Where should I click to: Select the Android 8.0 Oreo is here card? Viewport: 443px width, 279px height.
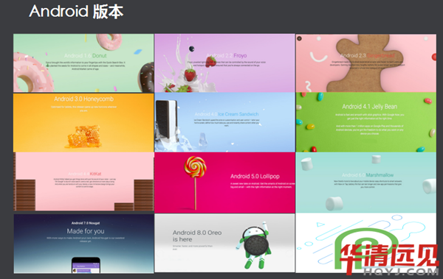(x=224, y=243)
